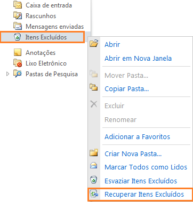Click the Itens Excluídos trash icon

point(18,37)
